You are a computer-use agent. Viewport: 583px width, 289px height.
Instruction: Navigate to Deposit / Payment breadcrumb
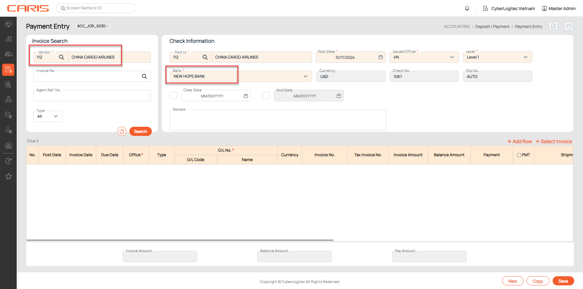pos(492,27)
